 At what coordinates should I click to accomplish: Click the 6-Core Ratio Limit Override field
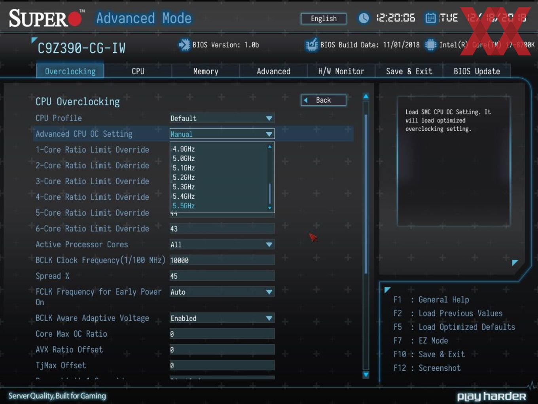[x=222, y=229]
